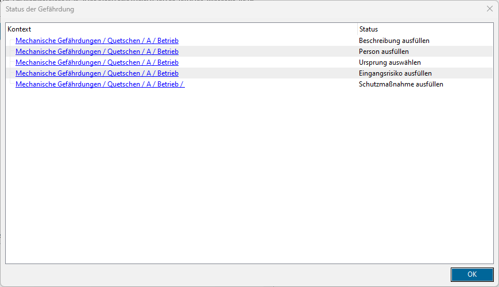Select the 'Beschreibung ausfüllen' status text
Viewport: 499px width, 287px height.
[394, 41]
